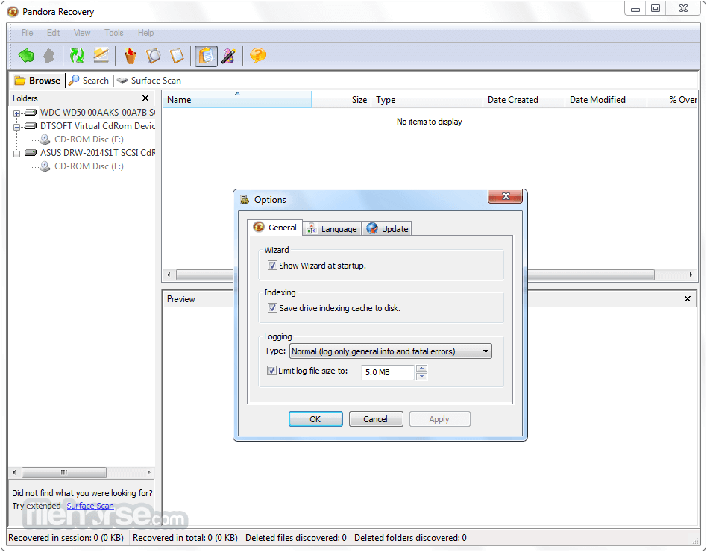Open the View menu
This screenshot has width=707, height=552.
82,33
